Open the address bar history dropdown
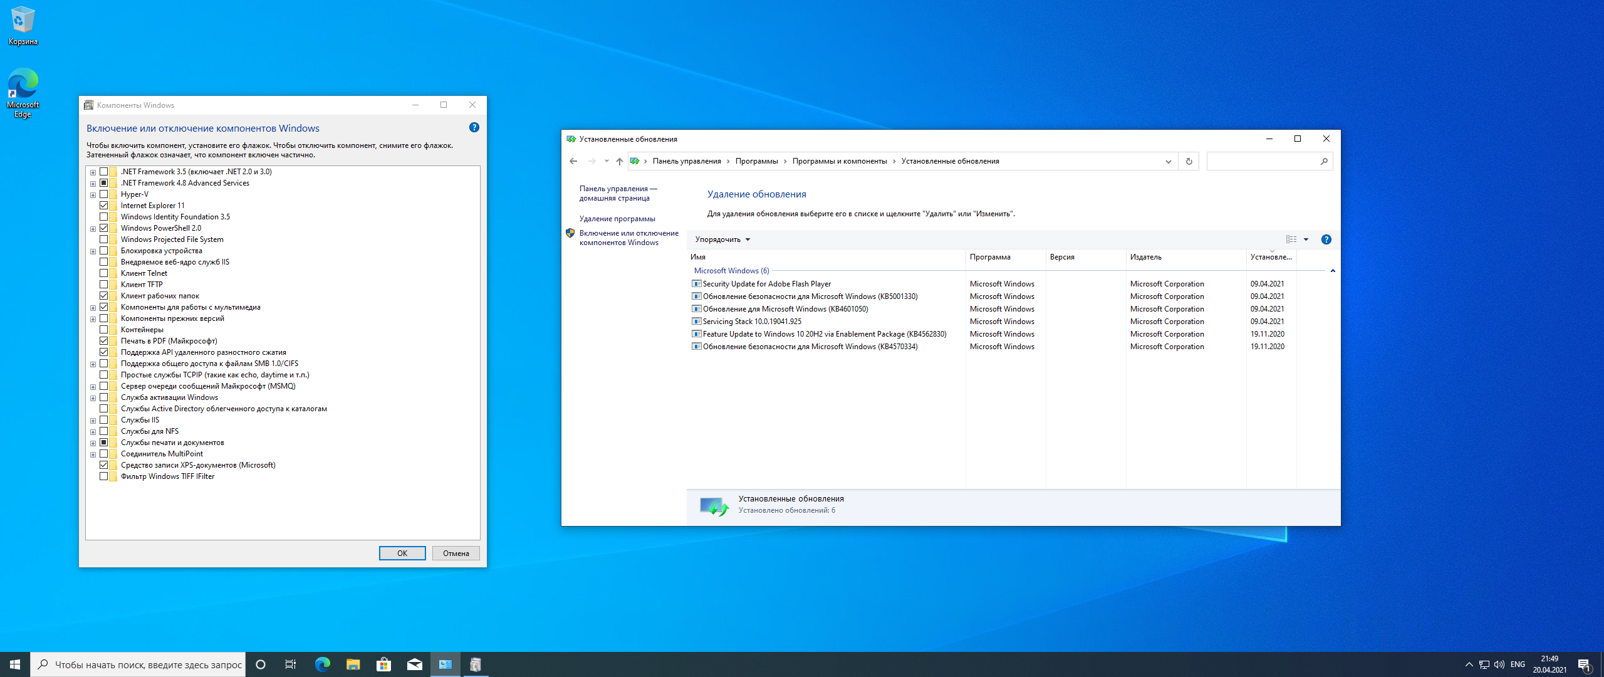Screen dimensions: 1604x677 pyautogui.click(x=1168, y=161)
